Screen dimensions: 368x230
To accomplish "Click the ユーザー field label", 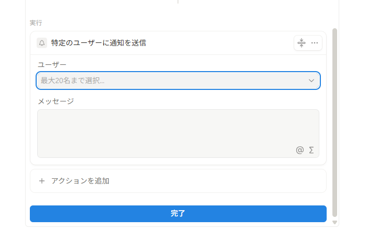I will click(x=52, y=64).
